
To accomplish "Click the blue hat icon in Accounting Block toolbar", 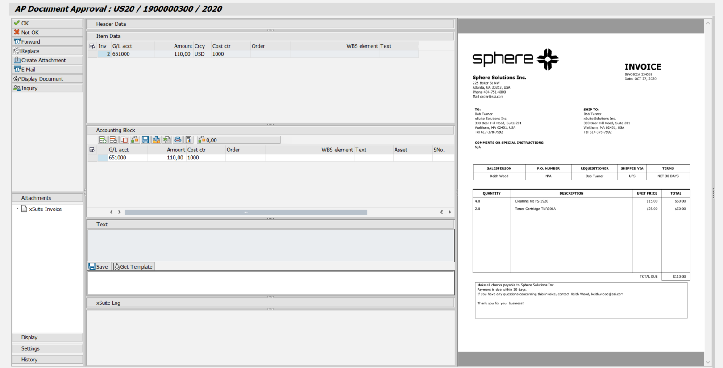I will pyautogui.click(x=178, y=140).
